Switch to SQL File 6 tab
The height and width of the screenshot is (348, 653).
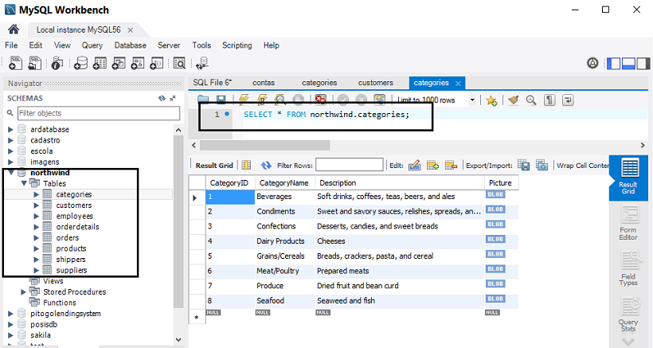pos(213,83)
